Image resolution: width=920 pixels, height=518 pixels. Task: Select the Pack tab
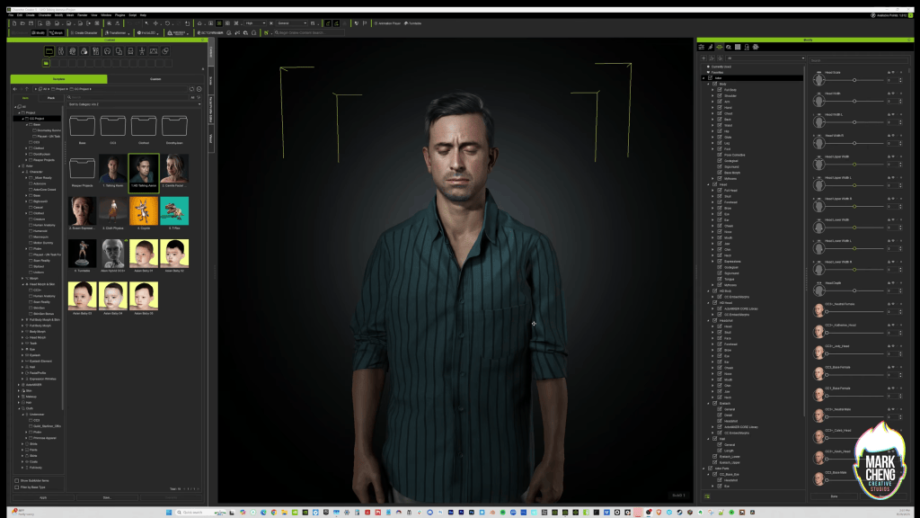pos(51,97)
